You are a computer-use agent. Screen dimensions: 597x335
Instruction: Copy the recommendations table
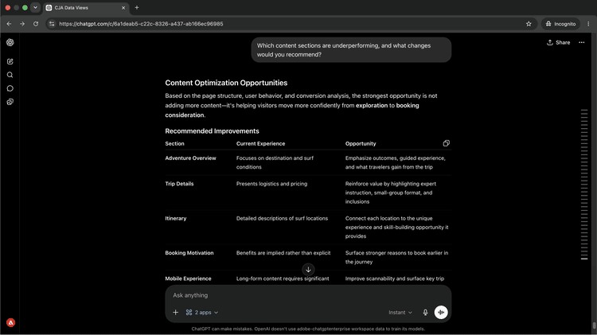(x=447, y=143)
